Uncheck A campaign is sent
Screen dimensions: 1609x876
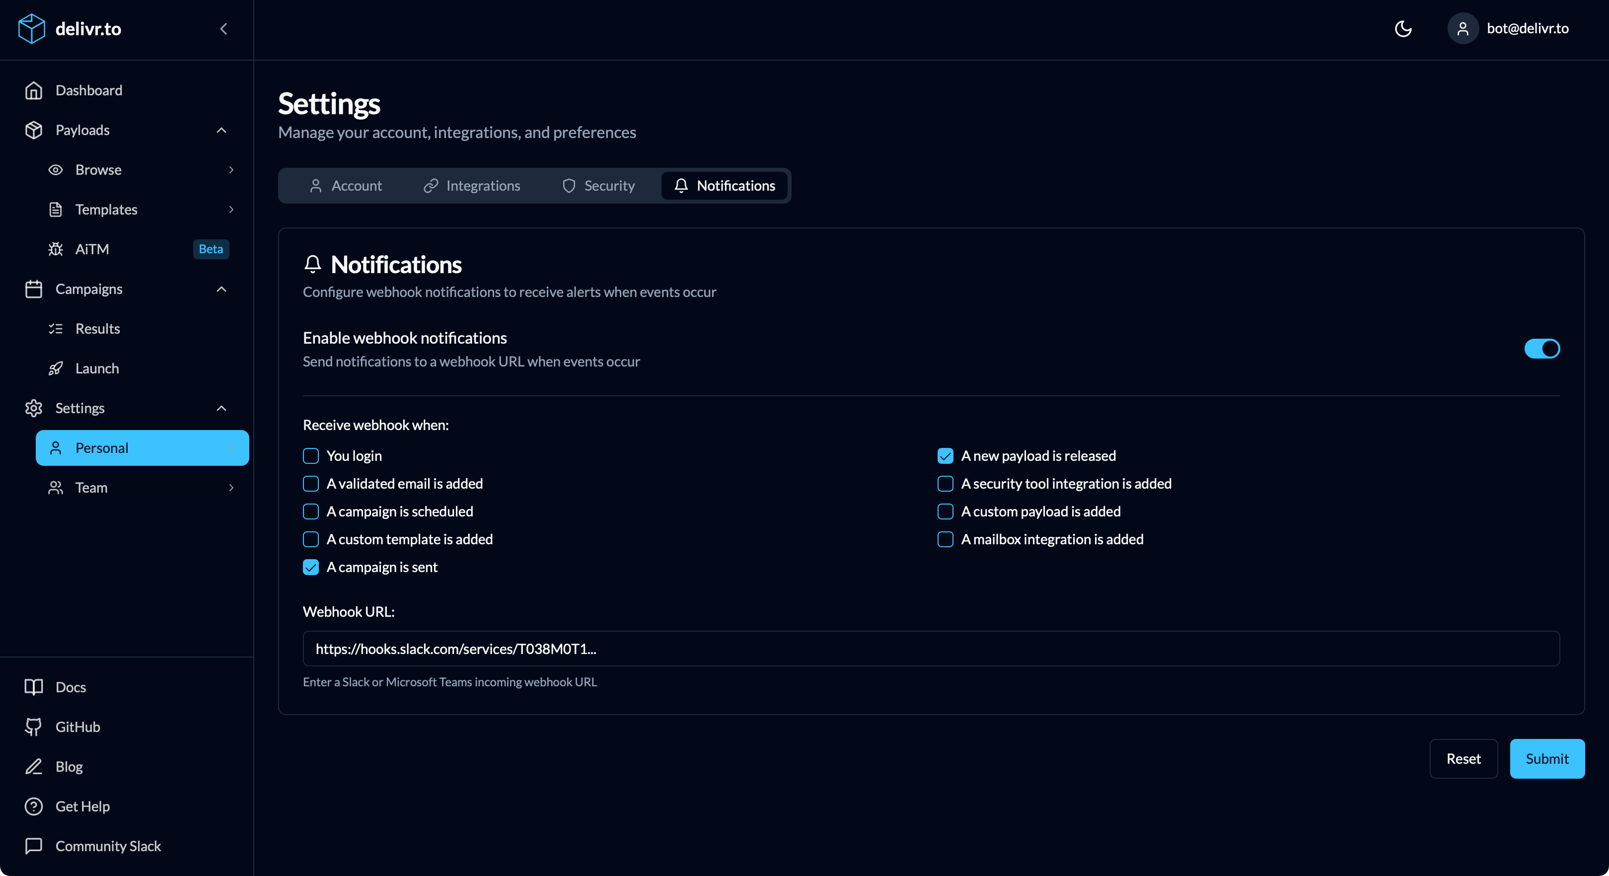click(x=311, y=567)
